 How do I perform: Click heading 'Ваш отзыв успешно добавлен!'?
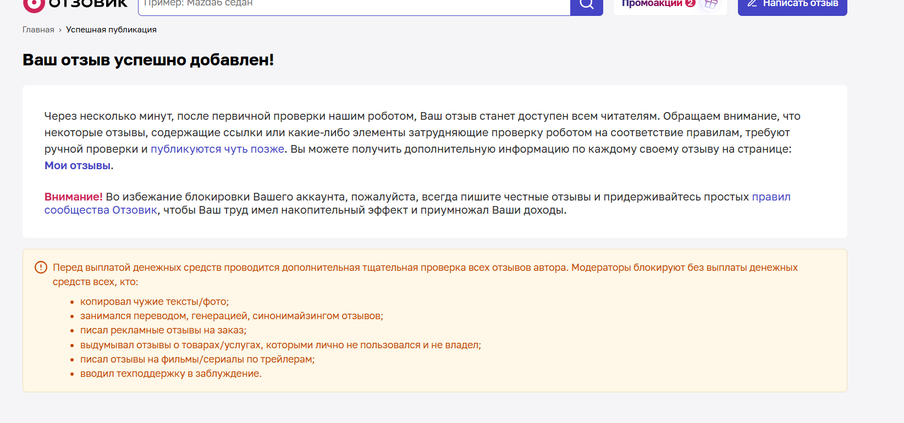148,59
